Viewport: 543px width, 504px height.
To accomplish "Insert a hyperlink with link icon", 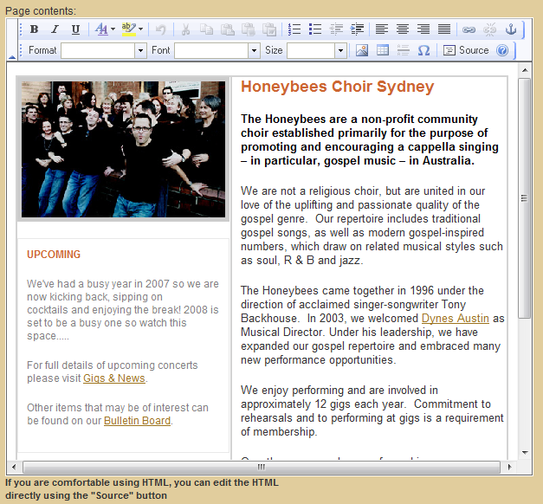I will pos(469,29).
